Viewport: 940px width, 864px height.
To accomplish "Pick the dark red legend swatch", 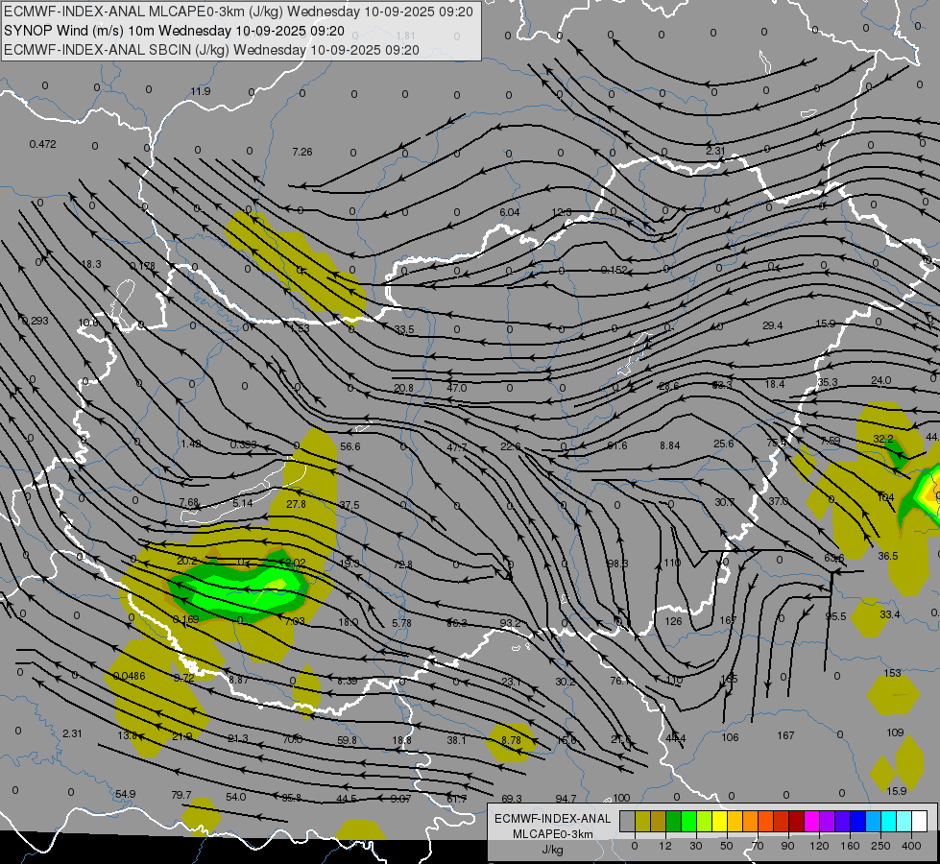I will pos(796,822).
